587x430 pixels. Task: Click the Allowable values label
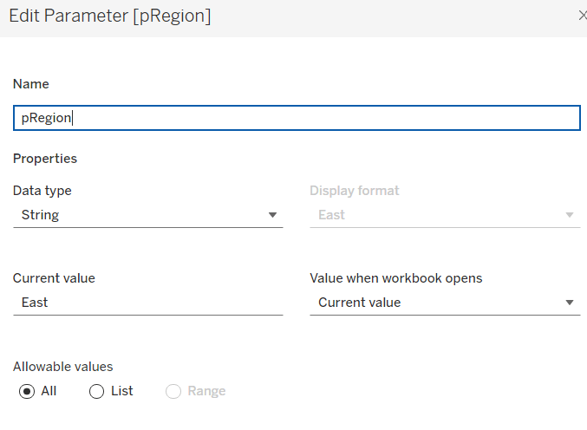62,367
